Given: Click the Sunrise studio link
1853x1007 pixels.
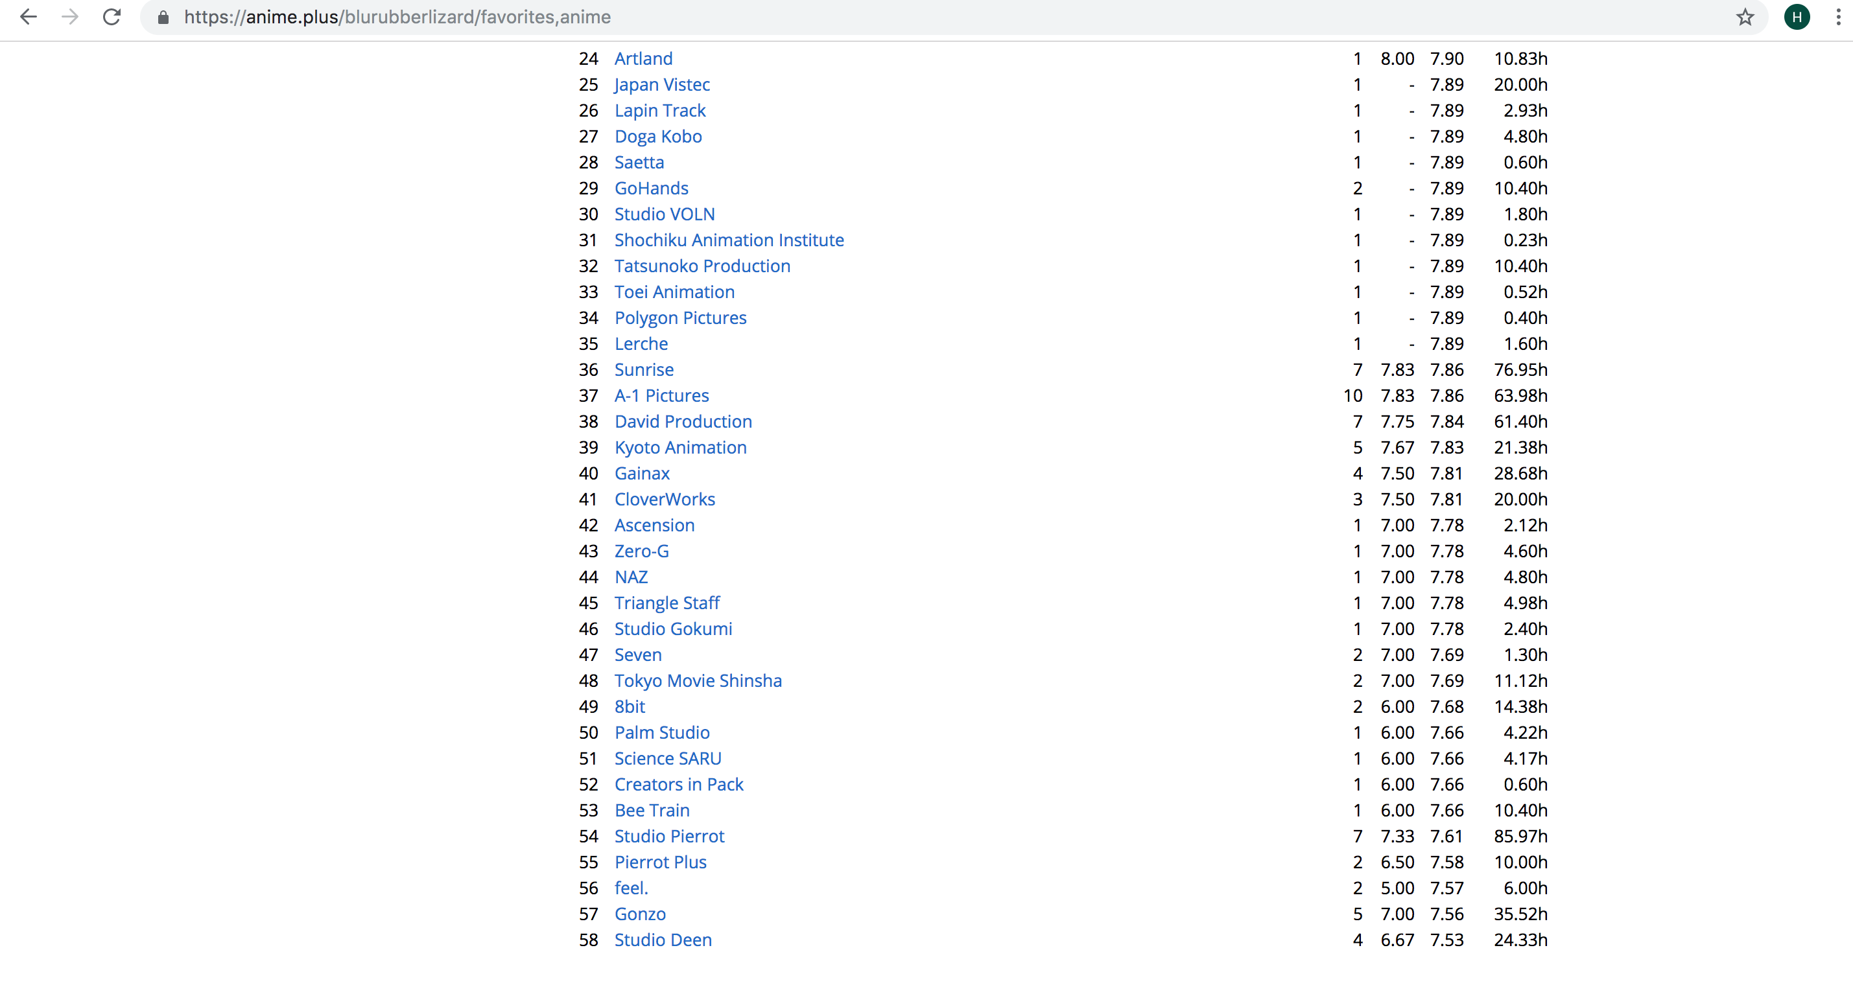Looking at the screenshot, I should [644, 369].
